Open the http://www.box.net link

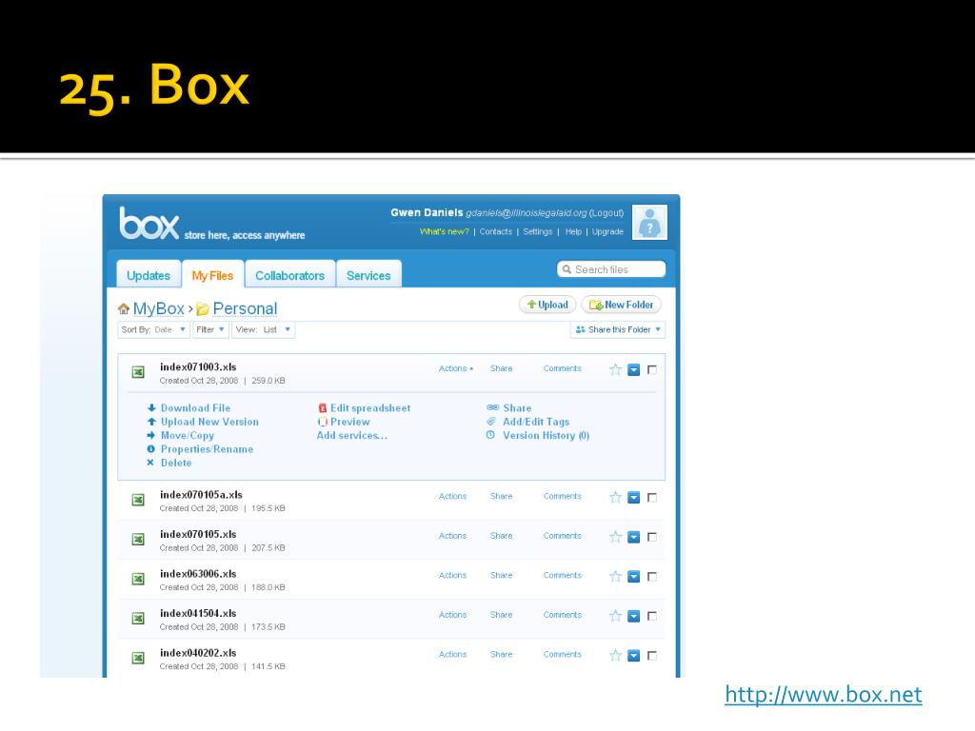coord(824,694)
